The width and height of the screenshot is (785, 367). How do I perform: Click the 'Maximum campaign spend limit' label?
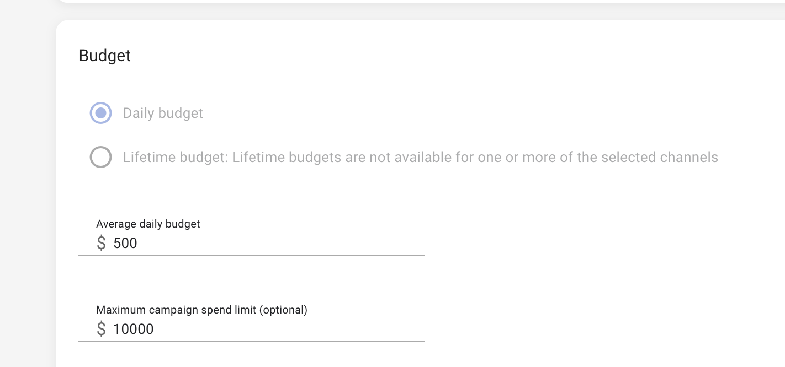pyautogui.click(x=177, y=310)
